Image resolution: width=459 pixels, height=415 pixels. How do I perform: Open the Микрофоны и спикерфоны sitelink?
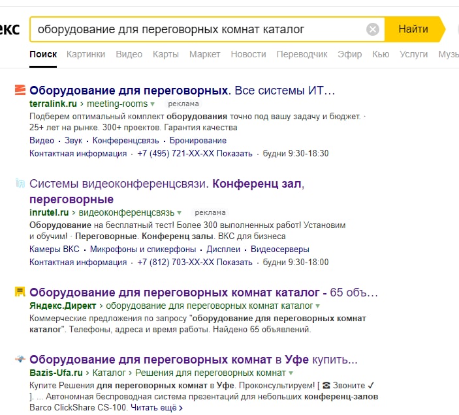[143, 249]
